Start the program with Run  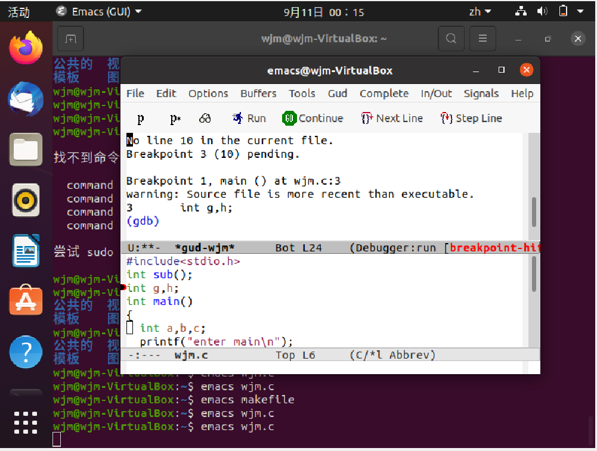click(x=249, y=119)
